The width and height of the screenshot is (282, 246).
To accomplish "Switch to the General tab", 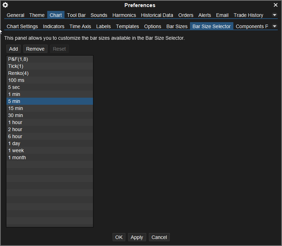I will 16,15.
